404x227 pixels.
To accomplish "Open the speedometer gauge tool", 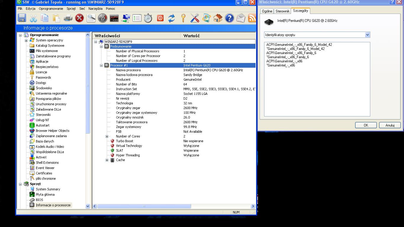I will click(102, 18).
